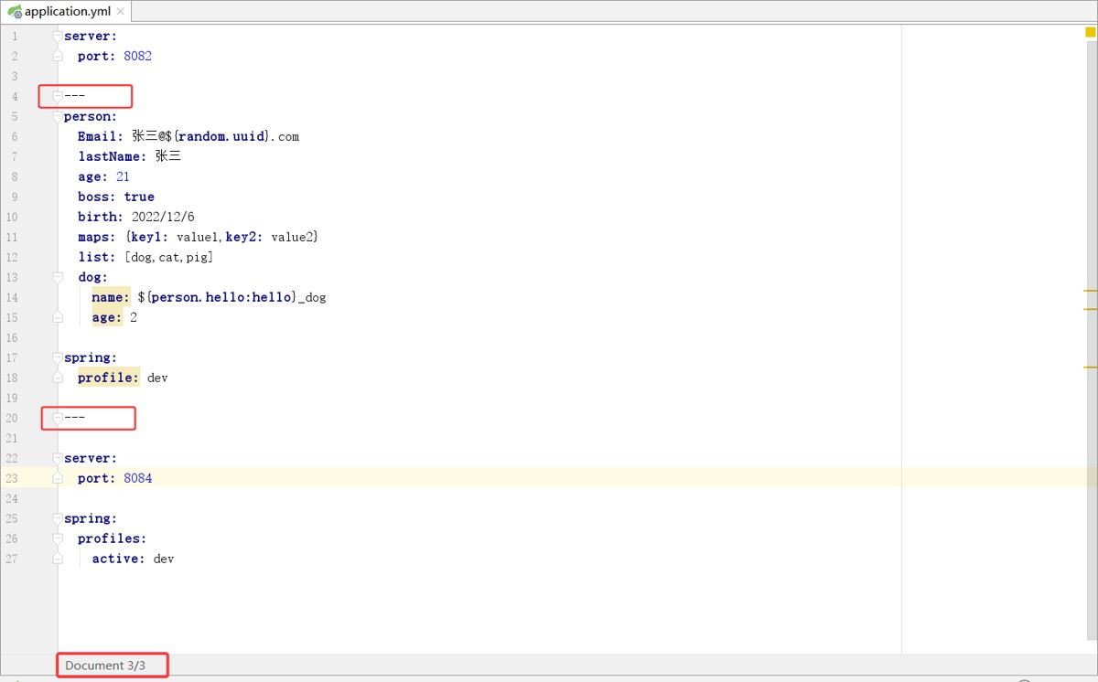The height and width of the screenshot is (682, 1098).
Task: Click the fold end marker on line 27
Action: coord(58,559)
